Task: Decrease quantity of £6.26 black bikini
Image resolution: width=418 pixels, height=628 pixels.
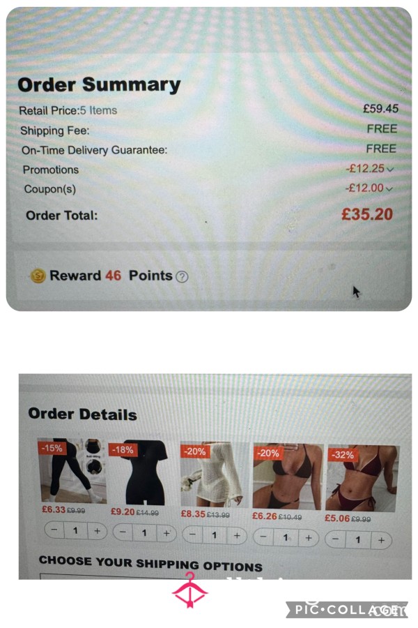Action: tap(263, 537)
